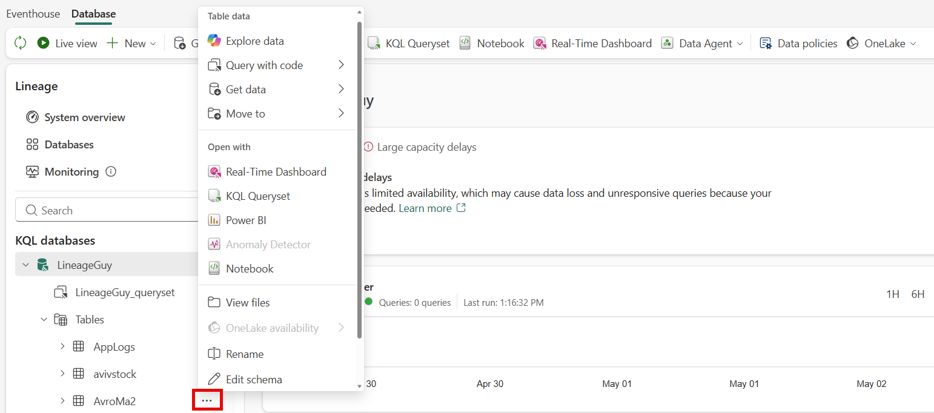934x413 pixels.
Task: Open Monitoring in the Lineage pane
Action: [62, 172]
